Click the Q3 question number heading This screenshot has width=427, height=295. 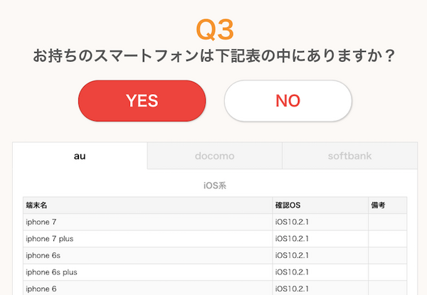click(214, 29)
